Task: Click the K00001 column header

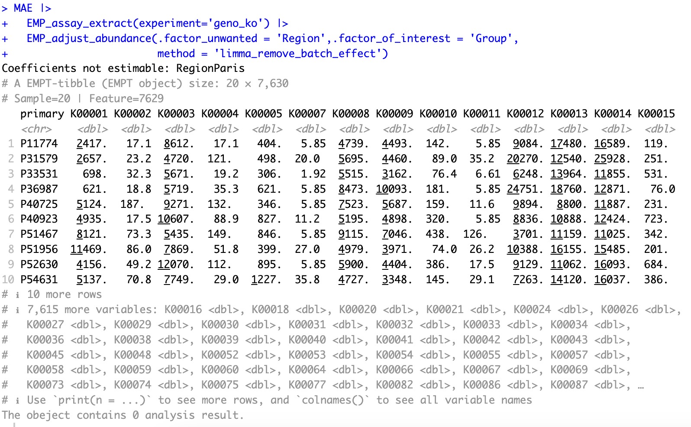Action: 89,114
